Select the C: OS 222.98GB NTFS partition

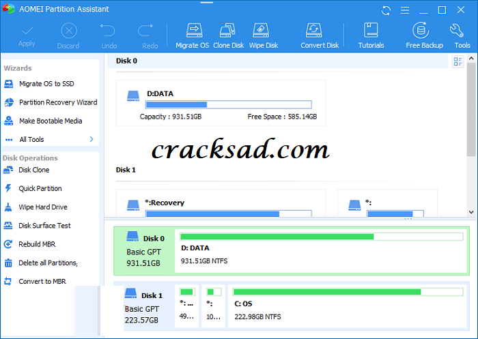348,306
